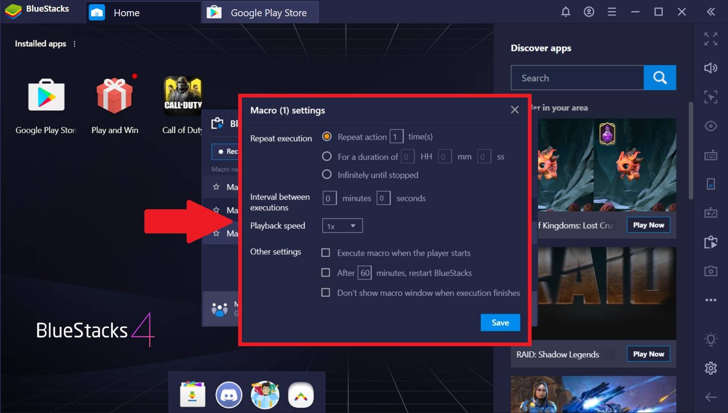Viewport: 728px width, 413px height.
Task: Select Infinitely until stopped radio option
Action: 327,174
